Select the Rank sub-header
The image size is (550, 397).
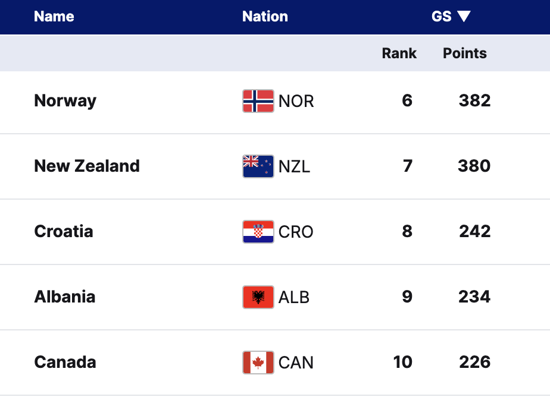(399, 53)
